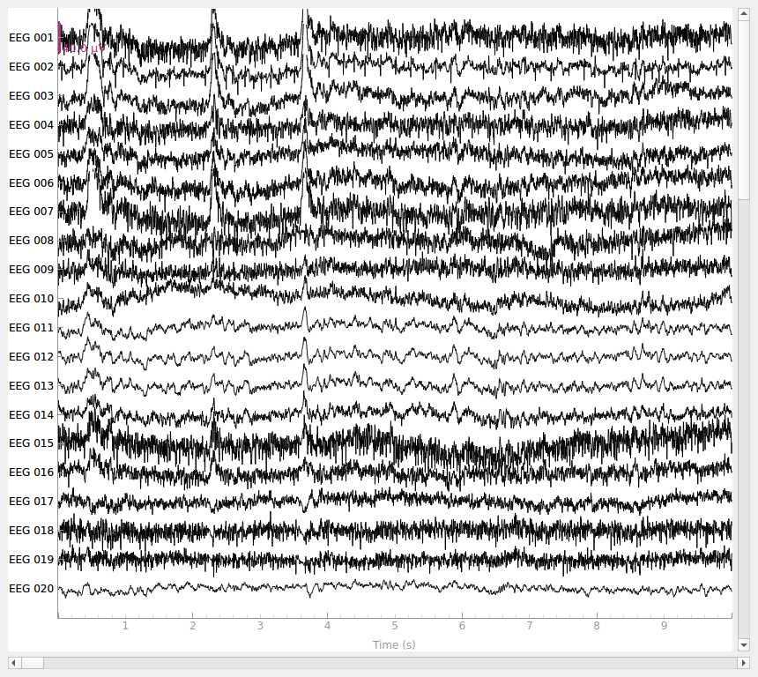Viewport: 758px width, 677px height.
Task: Select channel label EEG 002
Action: point(32,67)
